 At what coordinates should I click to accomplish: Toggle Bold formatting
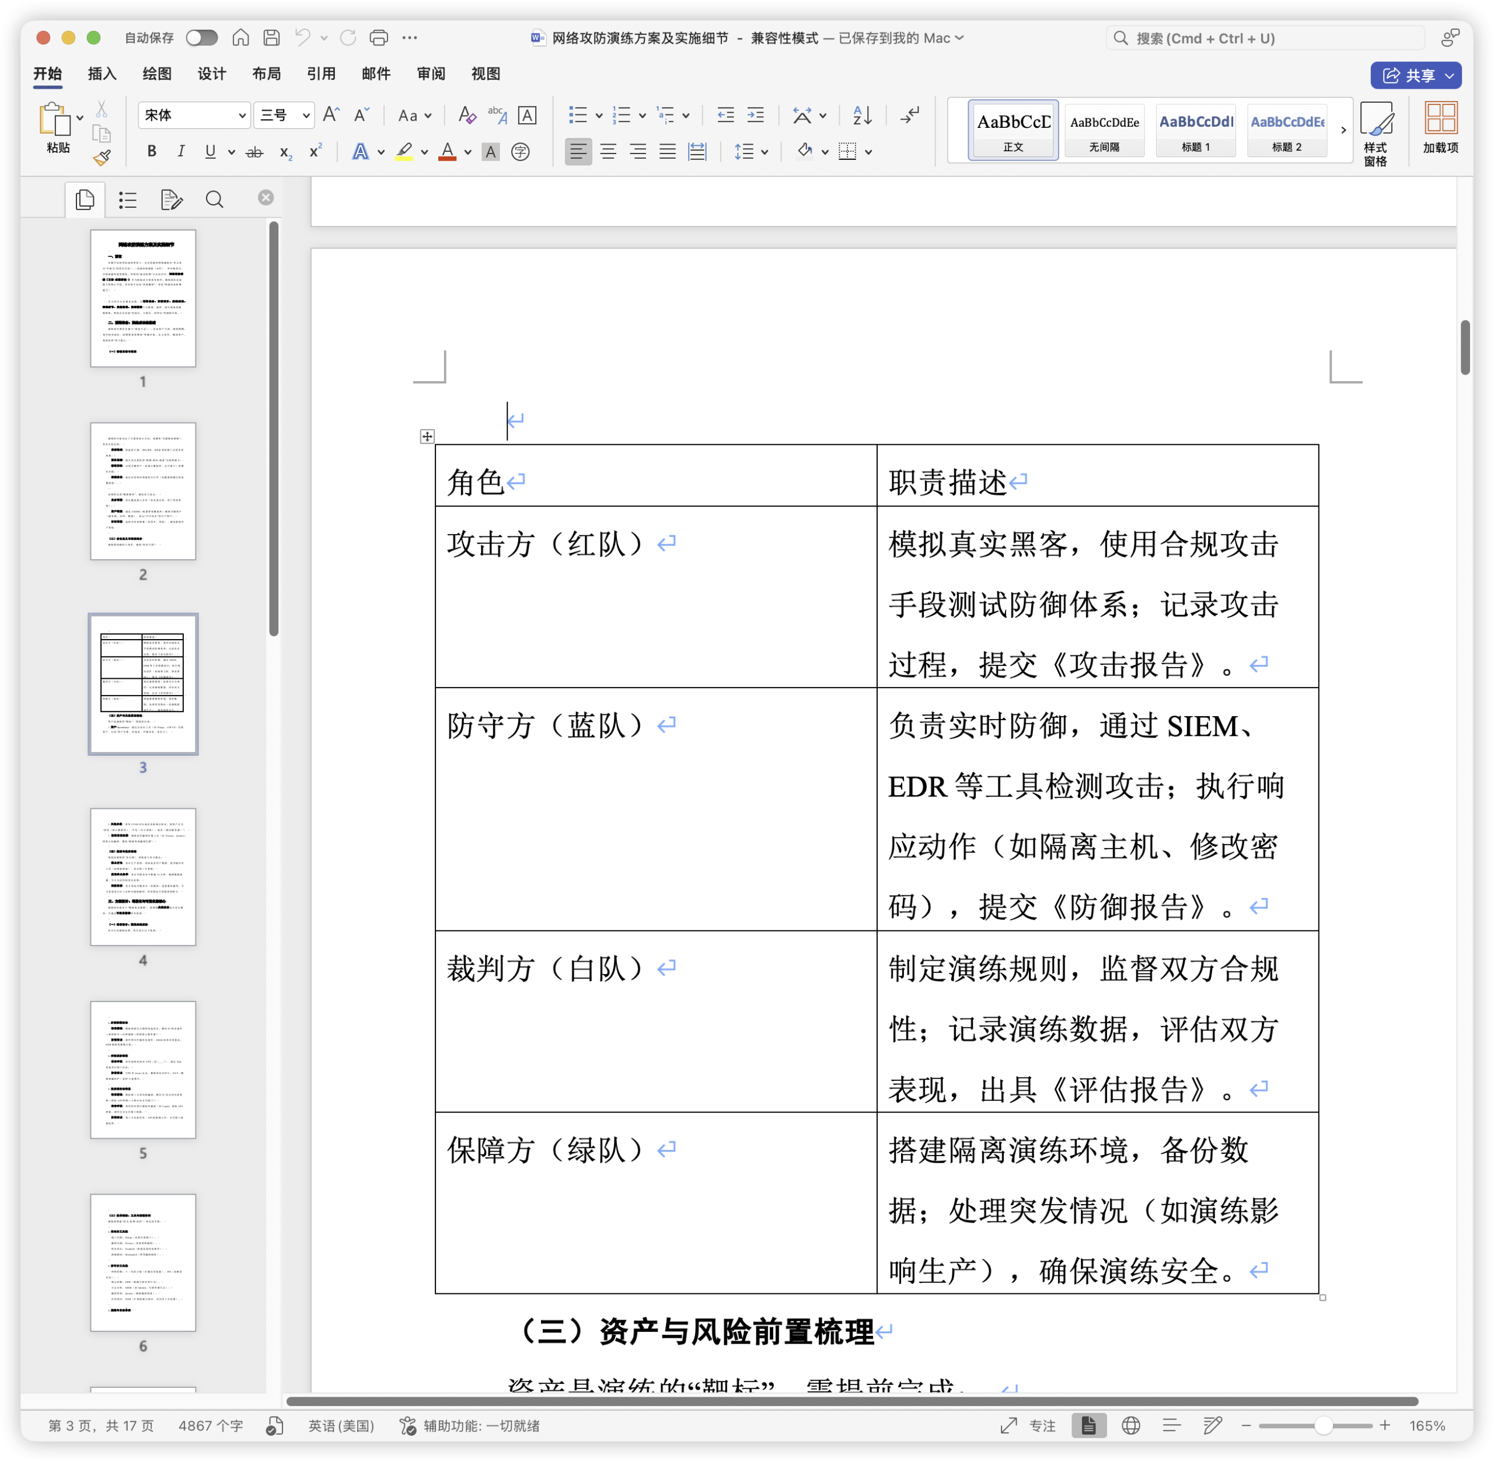point(152,152)
